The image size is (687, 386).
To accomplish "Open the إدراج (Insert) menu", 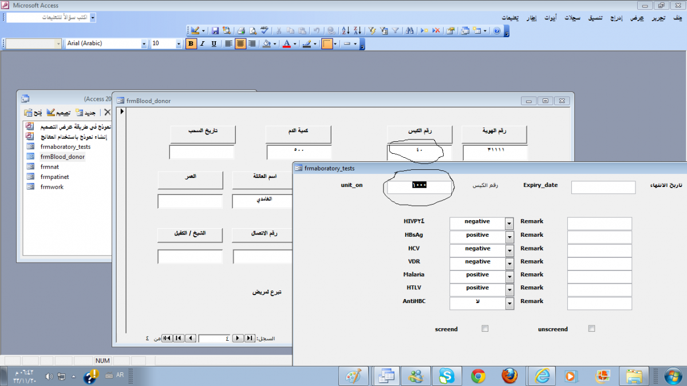I will coord(617,18).
